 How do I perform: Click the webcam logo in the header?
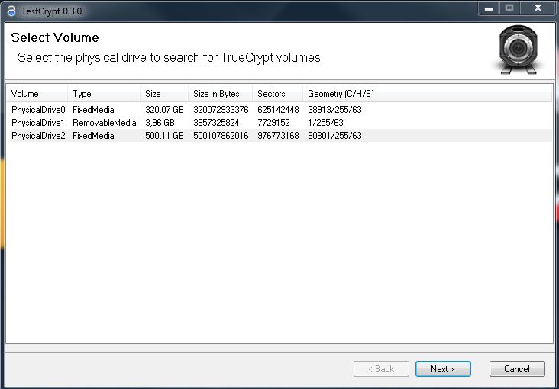[518, 49]
